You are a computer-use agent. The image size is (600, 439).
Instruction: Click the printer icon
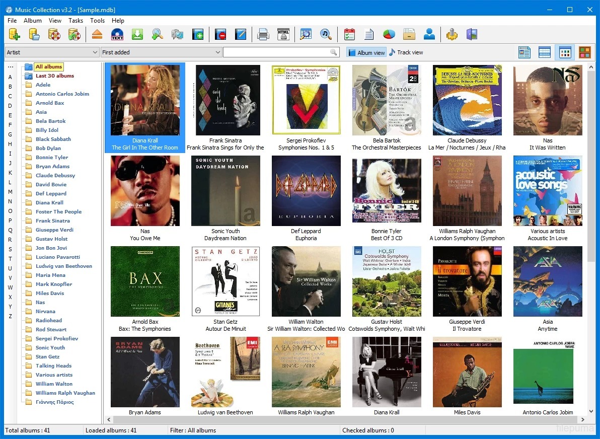263,34
